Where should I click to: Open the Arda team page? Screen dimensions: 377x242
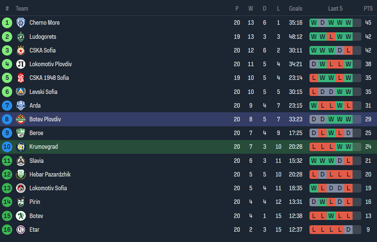35,106
